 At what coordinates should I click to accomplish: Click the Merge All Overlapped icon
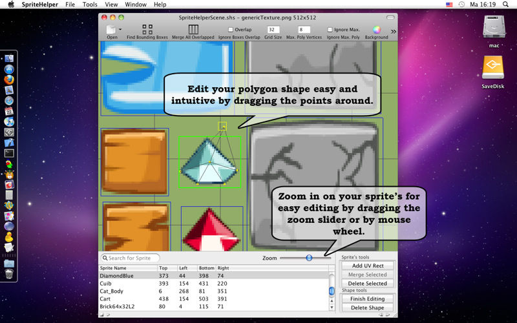pos(193,29)
